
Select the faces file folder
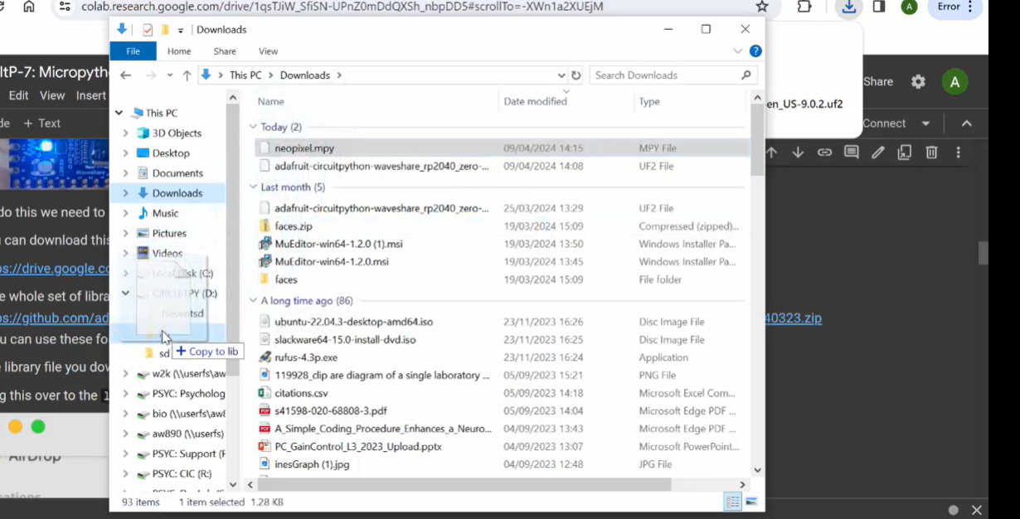click(286, 279)
